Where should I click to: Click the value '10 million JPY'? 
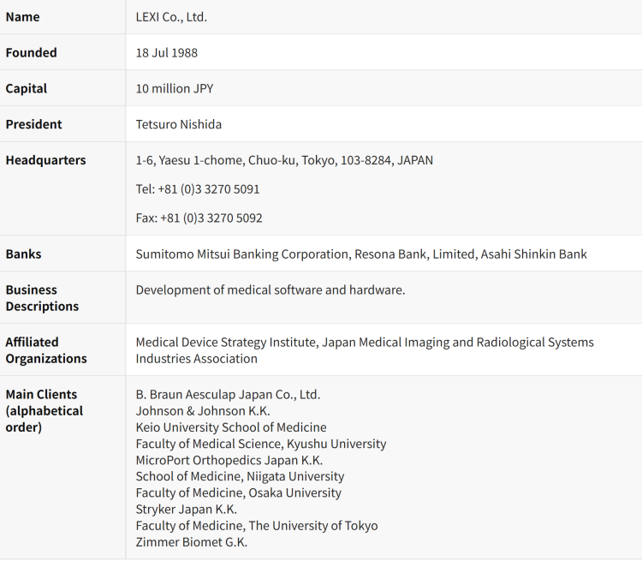[175, 88]
